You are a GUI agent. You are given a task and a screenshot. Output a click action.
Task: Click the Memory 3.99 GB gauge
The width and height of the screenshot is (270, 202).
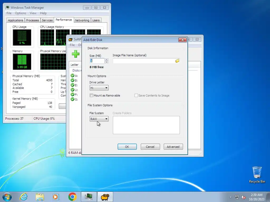[x=22, y=62]
